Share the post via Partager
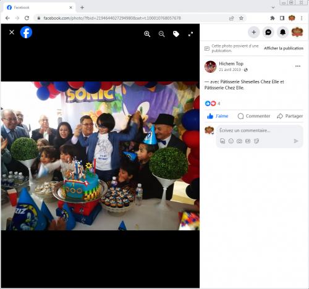Image resolution: width=309 pixels, height=289 pixels. pyautogui.click(x=290, y=116)
